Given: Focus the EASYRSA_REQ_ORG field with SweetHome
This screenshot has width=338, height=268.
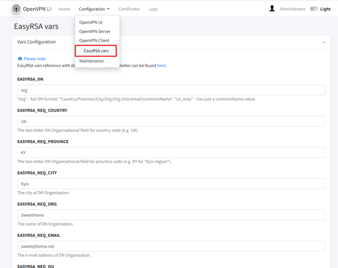Looking at the screenshot, I should (171, 215).
